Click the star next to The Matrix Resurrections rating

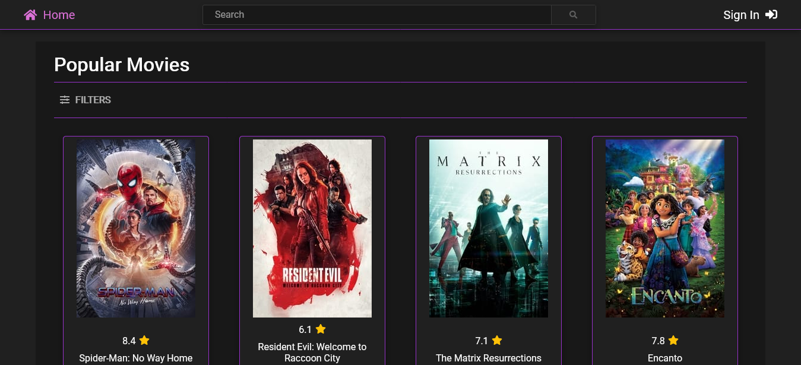(496, 340)
